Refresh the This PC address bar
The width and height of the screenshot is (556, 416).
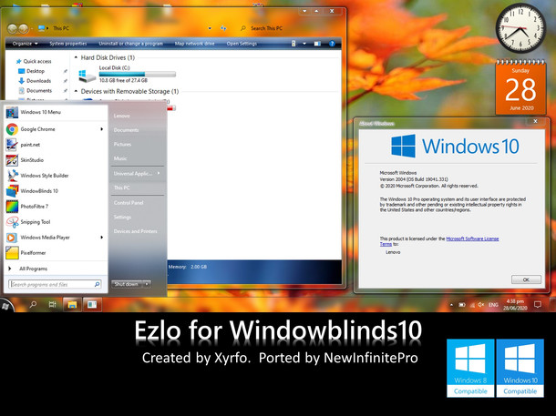pos(223,28)
